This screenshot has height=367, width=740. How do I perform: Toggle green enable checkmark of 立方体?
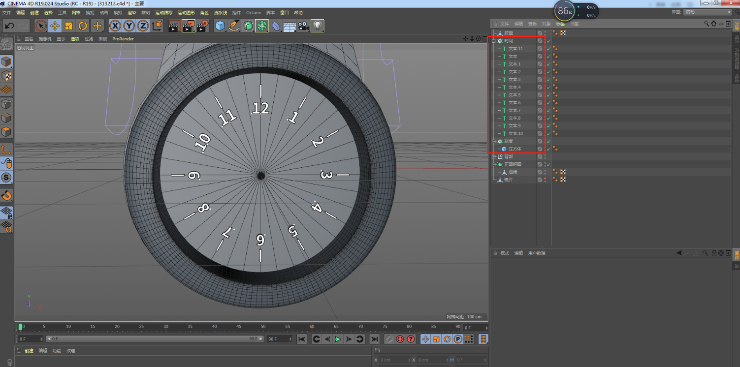[548, 149]
